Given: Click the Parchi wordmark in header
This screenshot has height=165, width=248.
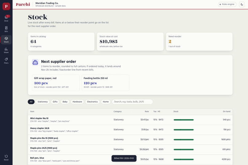Looking at the screenshot, I should 23,4.
